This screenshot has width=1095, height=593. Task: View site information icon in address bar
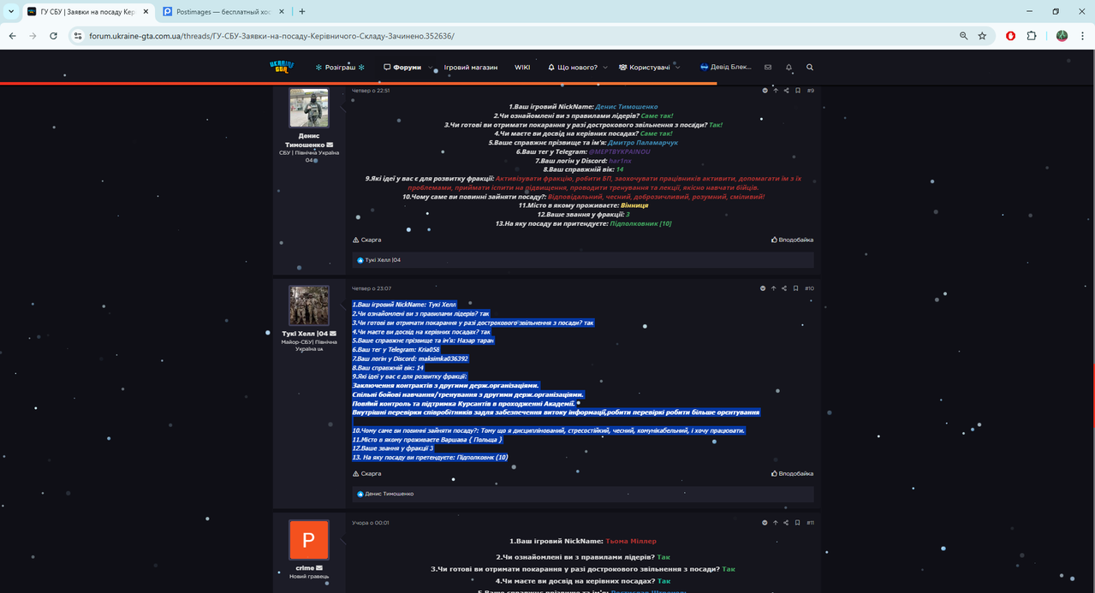pyautogui.click(x=78, y=36)
